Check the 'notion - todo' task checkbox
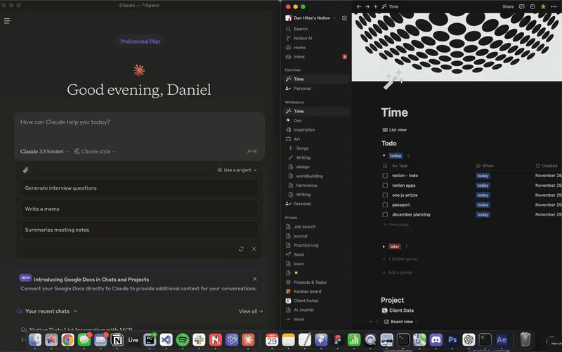 385,176
